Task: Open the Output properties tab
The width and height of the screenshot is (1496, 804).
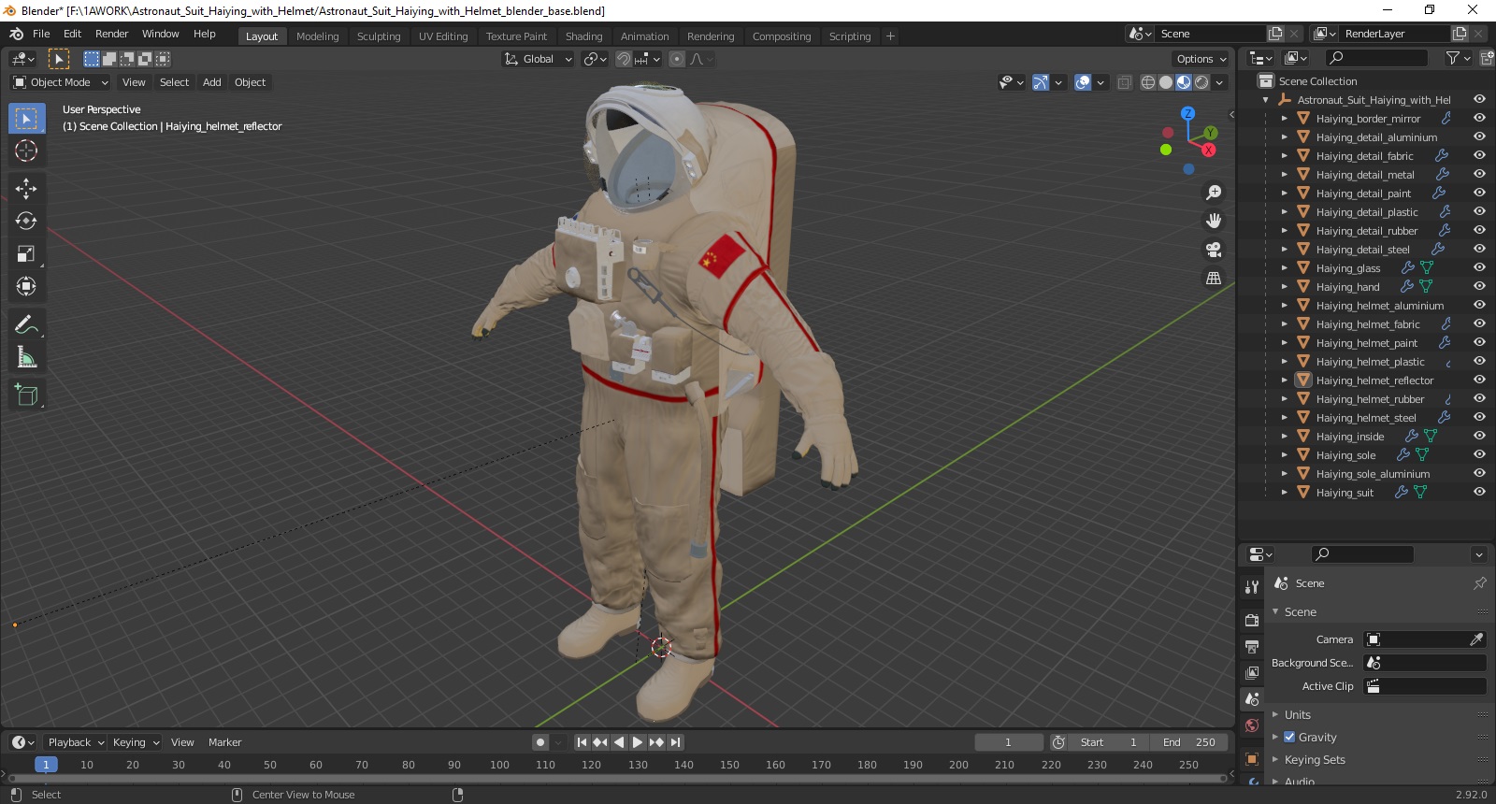Action: 1252,646
